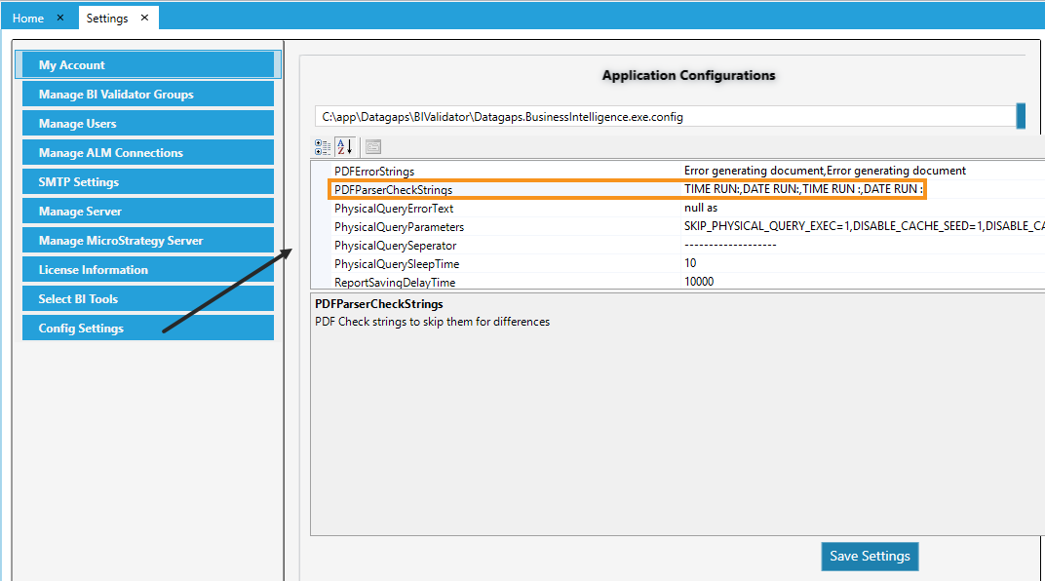Image resolution: width=1045 pixels, height=581 pixels.
Task: Open Manage BI Validator Groups
Action: (x=148, y=94)
